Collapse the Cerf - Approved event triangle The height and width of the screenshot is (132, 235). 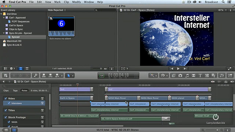[4, 18]
